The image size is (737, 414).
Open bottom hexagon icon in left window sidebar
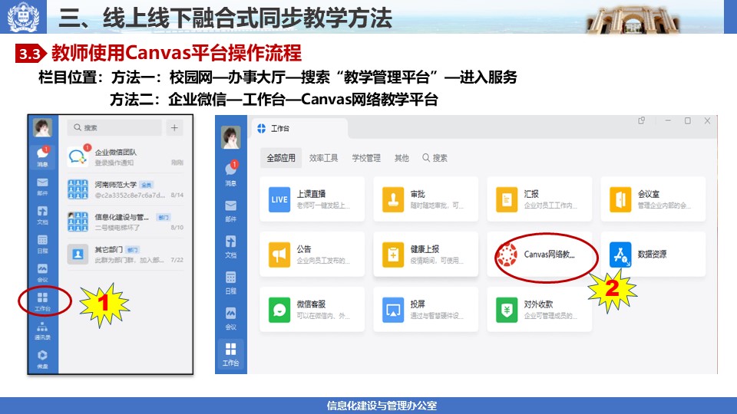click(42, 359)
